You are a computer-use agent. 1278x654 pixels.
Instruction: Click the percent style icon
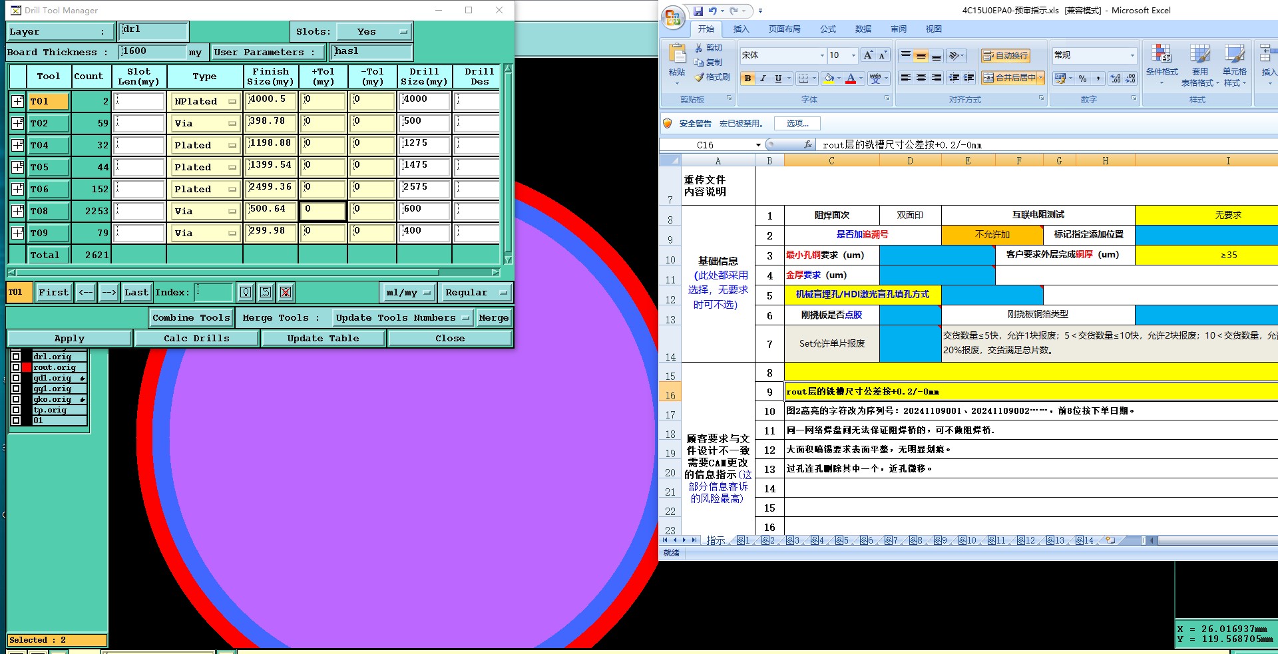coord(1083,79)
